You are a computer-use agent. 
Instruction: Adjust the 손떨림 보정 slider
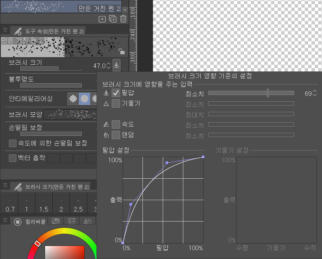(51, 134)
